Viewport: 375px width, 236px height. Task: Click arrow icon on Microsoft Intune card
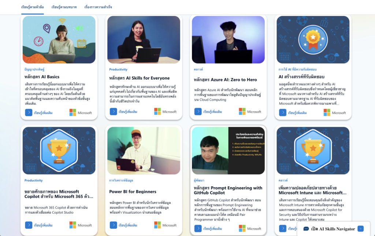pyautogui.click(x=283, y=228)
